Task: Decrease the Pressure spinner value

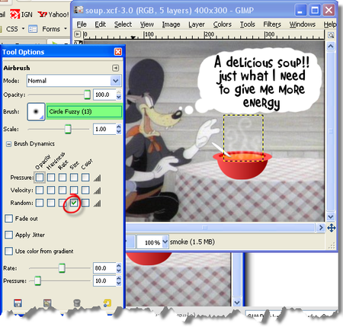Action: point(119,284)
